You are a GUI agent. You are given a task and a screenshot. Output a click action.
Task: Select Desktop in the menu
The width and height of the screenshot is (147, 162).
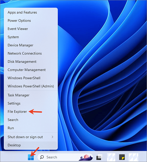click(x=31, y=145)
